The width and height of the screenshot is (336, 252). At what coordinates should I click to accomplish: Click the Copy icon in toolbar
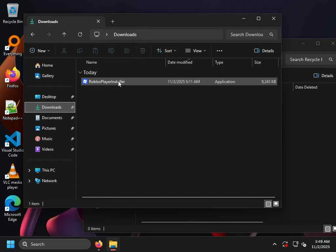point(79,51)
